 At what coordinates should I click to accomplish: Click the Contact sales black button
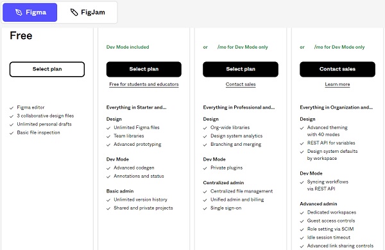tap(338, 69)
